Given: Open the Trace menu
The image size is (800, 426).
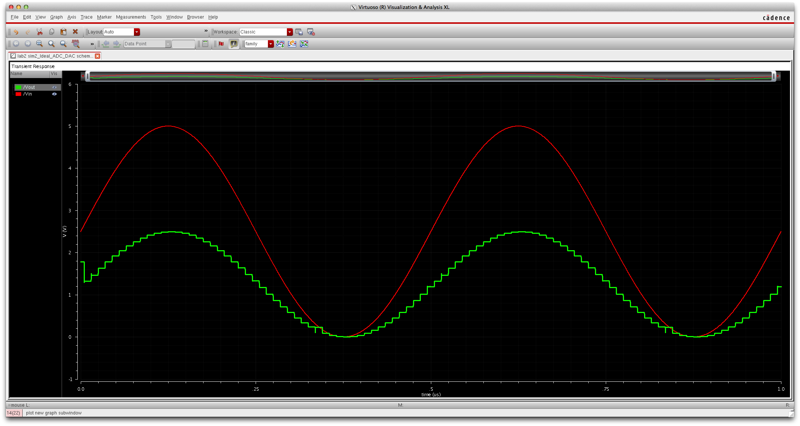Looking at the screenshot, I should 86,17.
